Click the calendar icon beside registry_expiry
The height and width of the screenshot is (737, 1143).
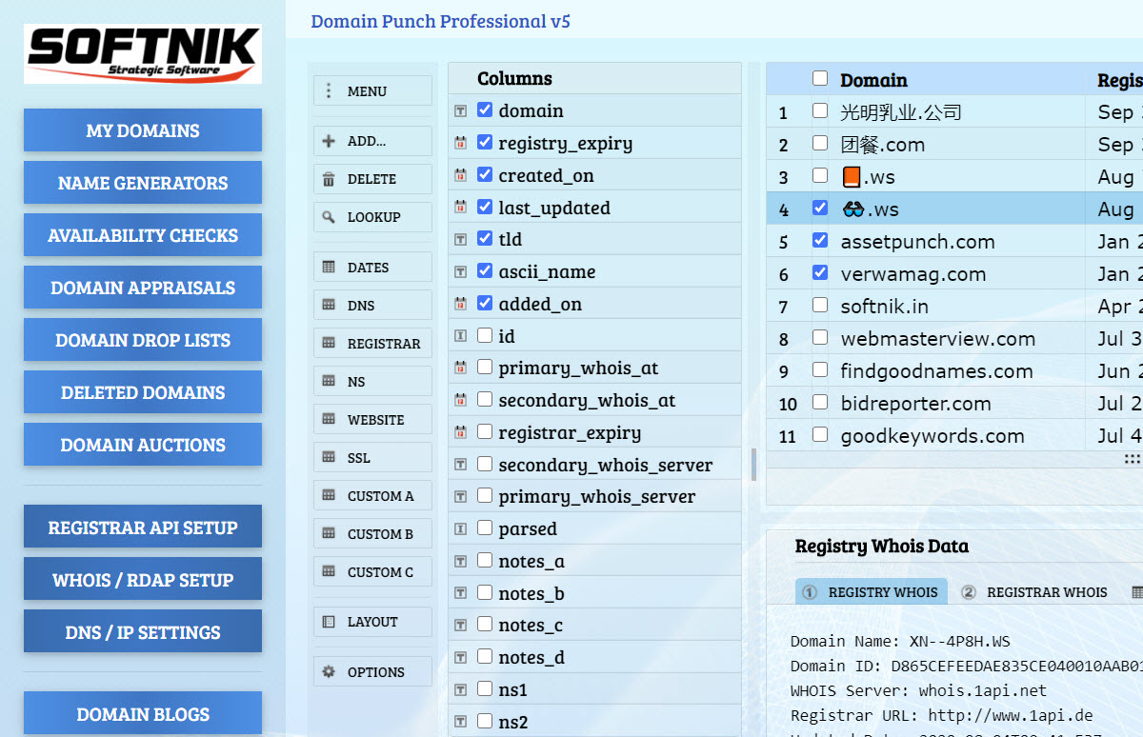pyautogui.click(x=461, y=143)
